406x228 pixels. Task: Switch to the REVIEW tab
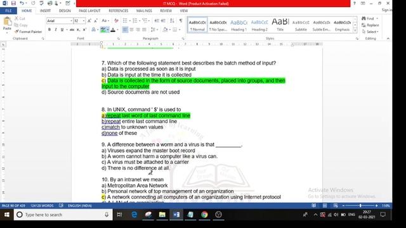pos(166,11)
